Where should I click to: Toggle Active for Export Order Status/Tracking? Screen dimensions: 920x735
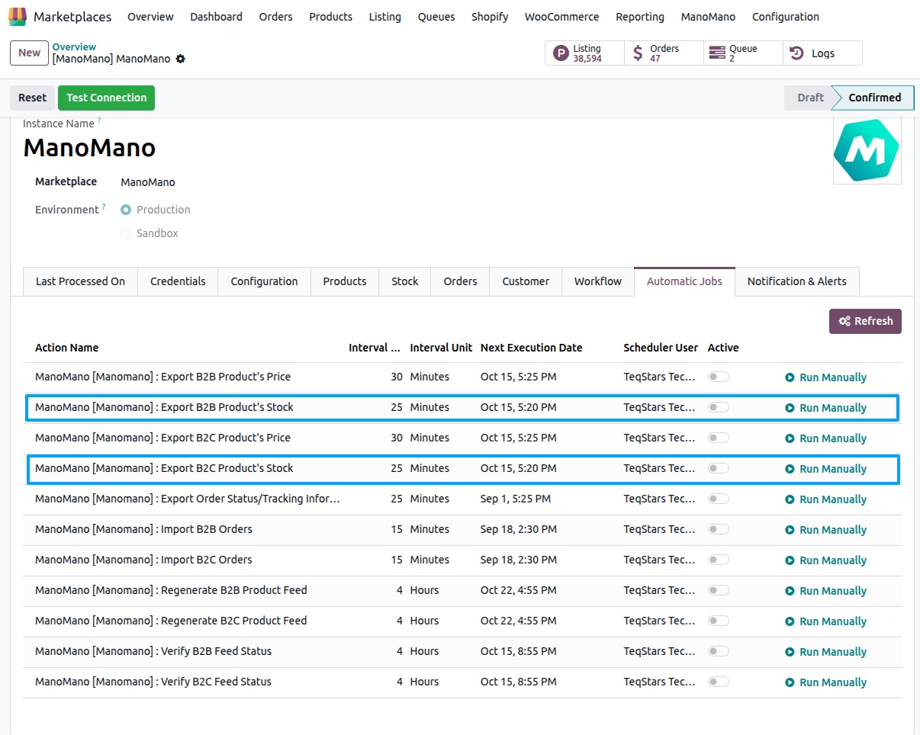pos(719,499)
